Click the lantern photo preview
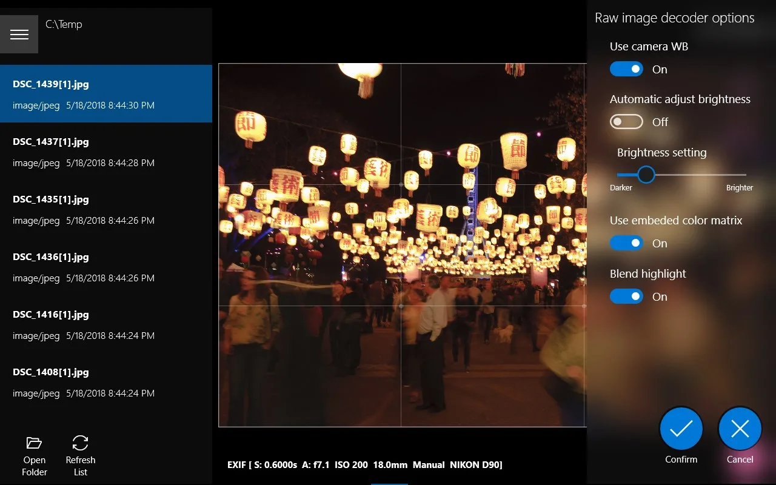 [x=403, y=245]
